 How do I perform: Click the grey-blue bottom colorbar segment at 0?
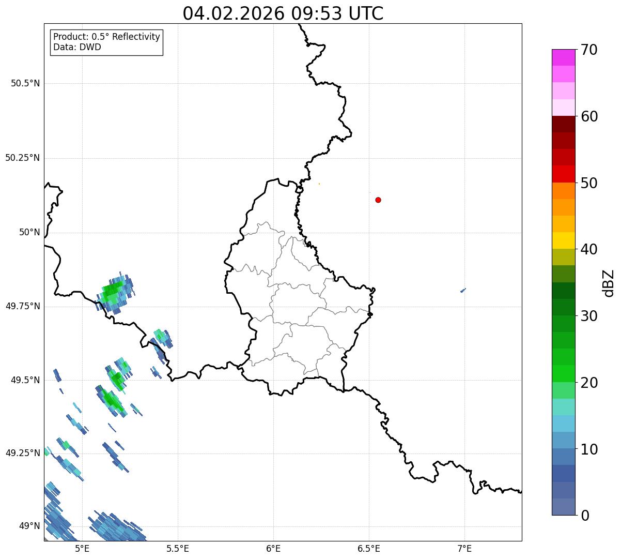pyautogui.click(x=563, y=507)
